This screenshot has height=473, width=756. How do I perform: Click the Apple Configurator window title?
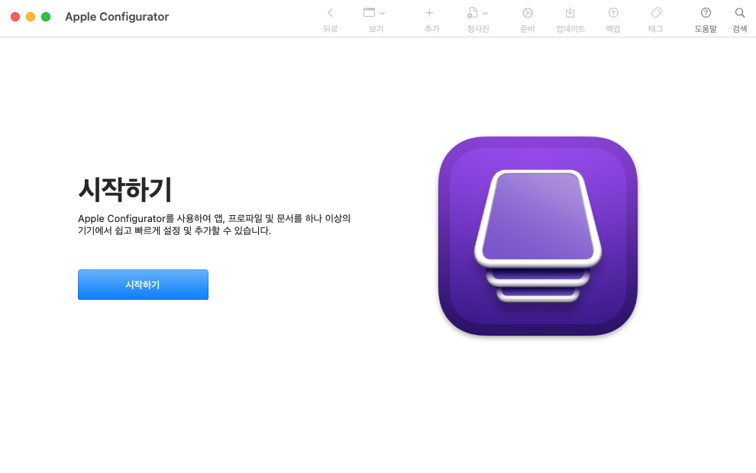[117, 17]
